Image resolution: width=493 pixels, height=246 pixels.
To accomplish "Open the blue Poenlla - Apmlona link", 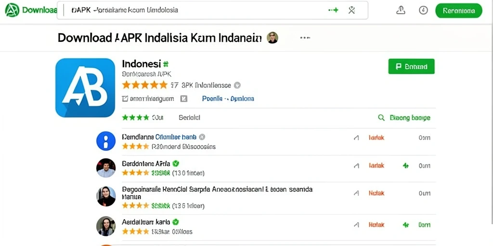I will coord(228,98).
